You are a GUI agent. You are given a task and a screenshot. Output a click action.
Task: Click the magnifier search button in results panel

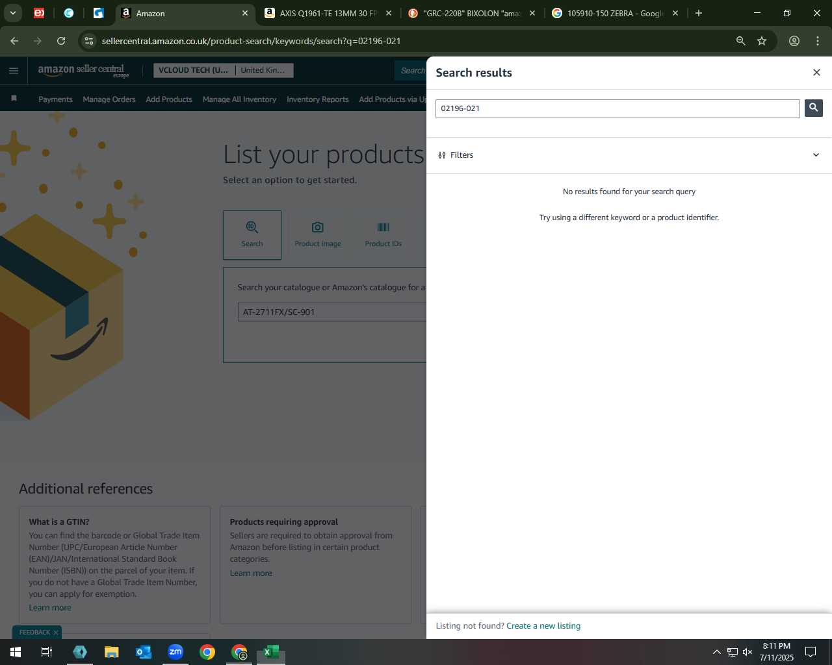(x=813, y=108)
